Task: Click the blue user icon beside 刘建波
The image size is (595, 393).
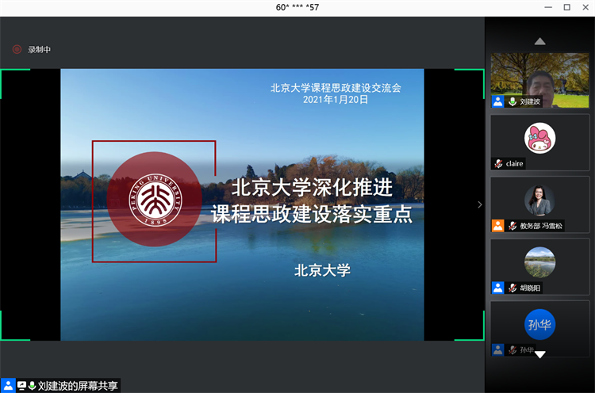Action: click(x=498, y=101)
